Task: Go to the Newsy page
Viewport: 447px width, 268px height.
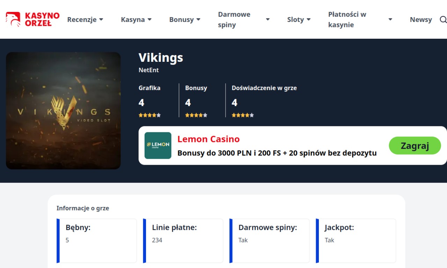Action: click(x=421, y=20)
